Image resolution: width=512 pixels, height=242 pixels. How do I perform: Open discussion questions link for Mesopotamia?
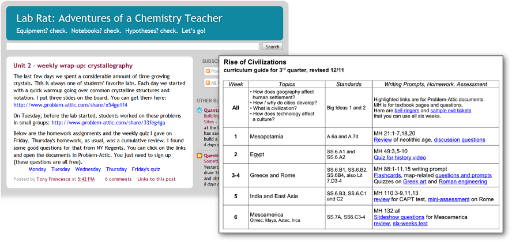click(460, 139)
